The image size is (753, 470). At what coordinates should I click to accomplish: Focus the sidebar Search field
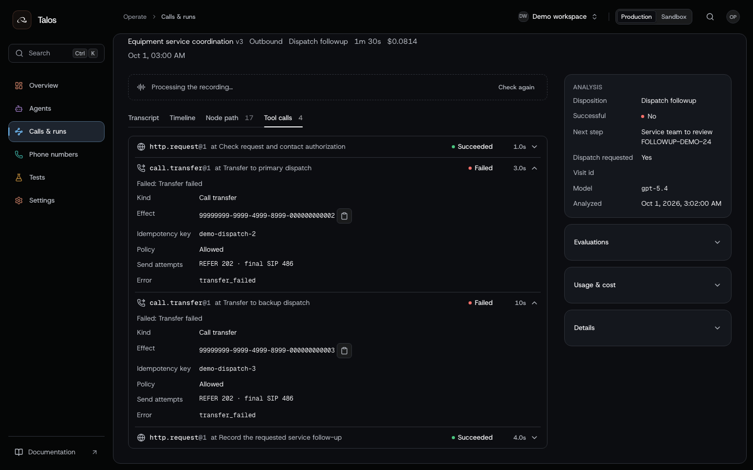click(56, 53)
